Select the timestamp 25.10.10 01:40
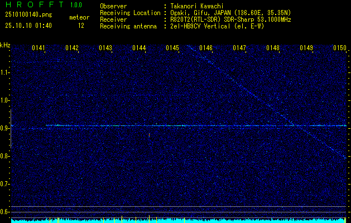The image size is (351, 223). tap(28, 26)
